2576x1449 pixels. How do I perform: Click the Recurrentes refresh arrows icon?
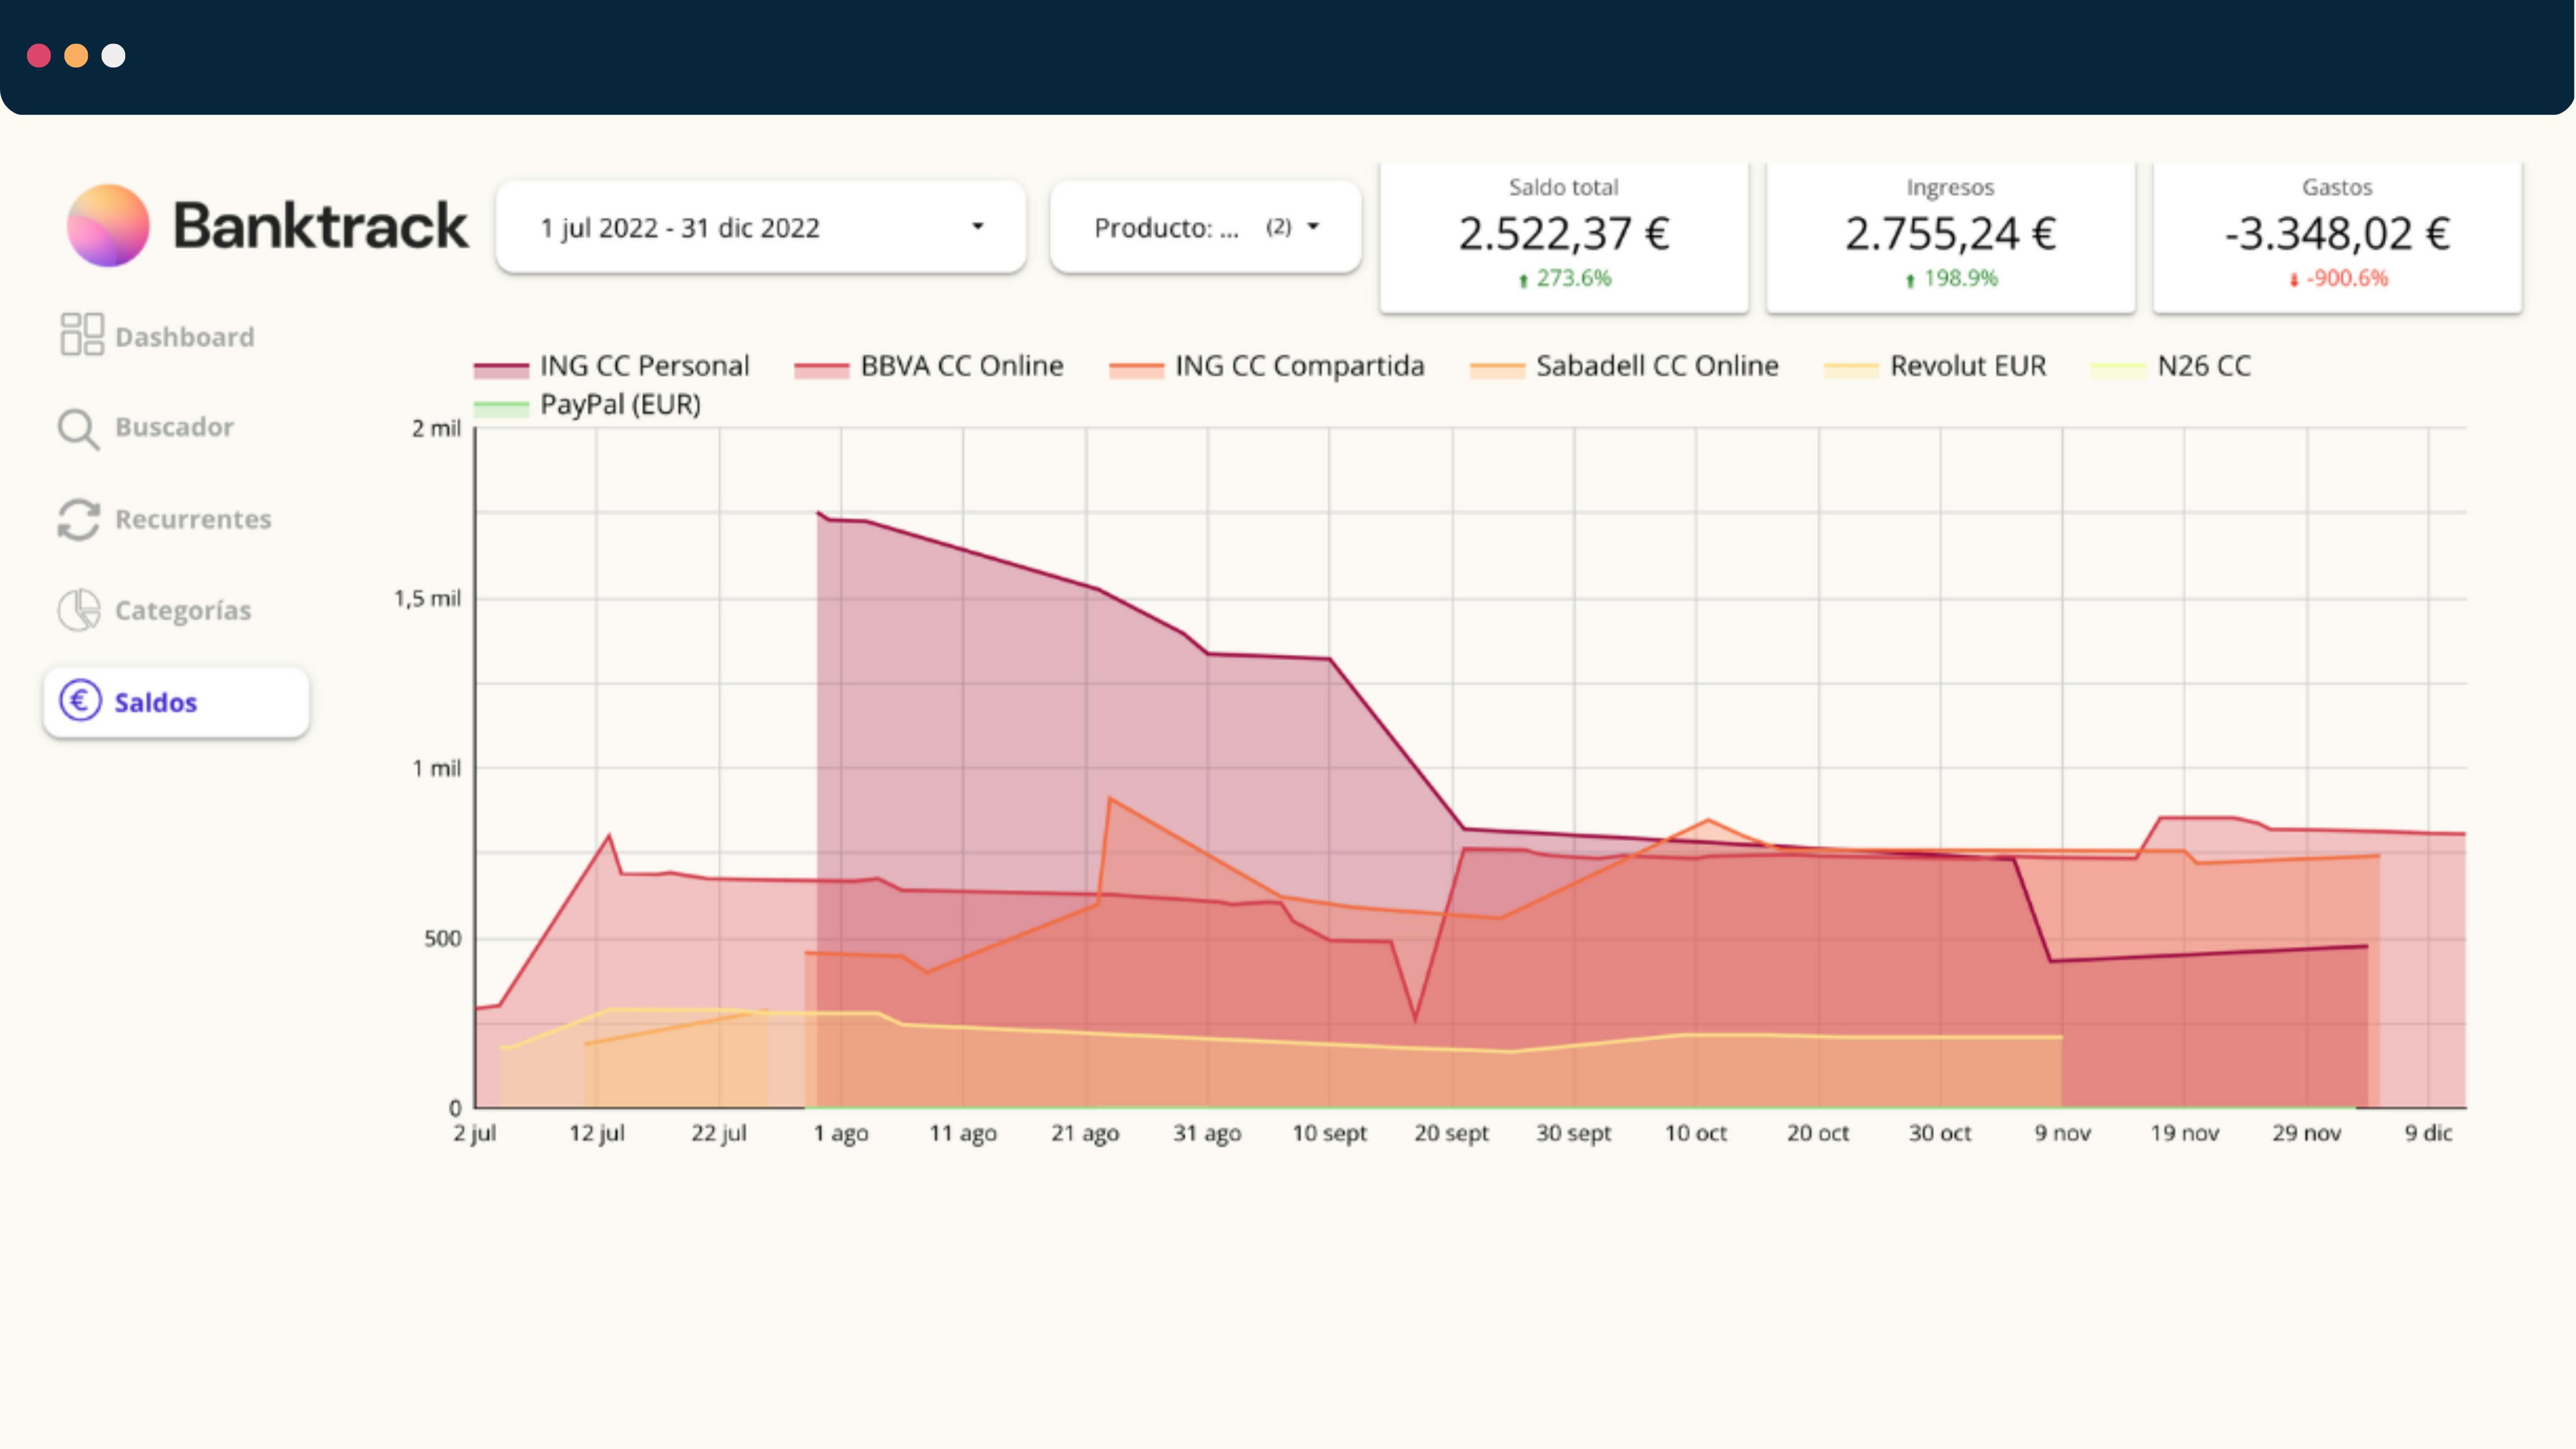79,519
